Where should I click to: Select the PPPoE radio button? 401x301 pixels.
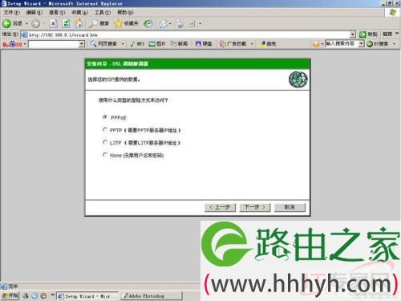coord(105,117)
